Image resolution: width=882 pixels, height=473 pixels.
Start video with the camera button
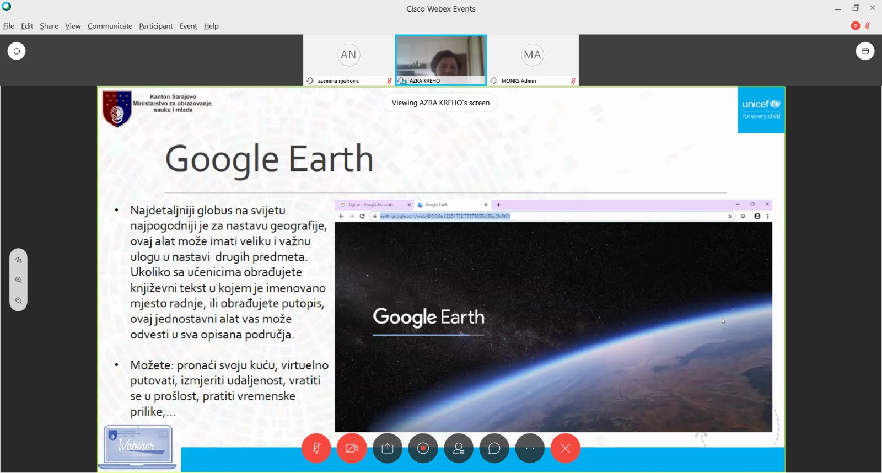pos(352,448)
